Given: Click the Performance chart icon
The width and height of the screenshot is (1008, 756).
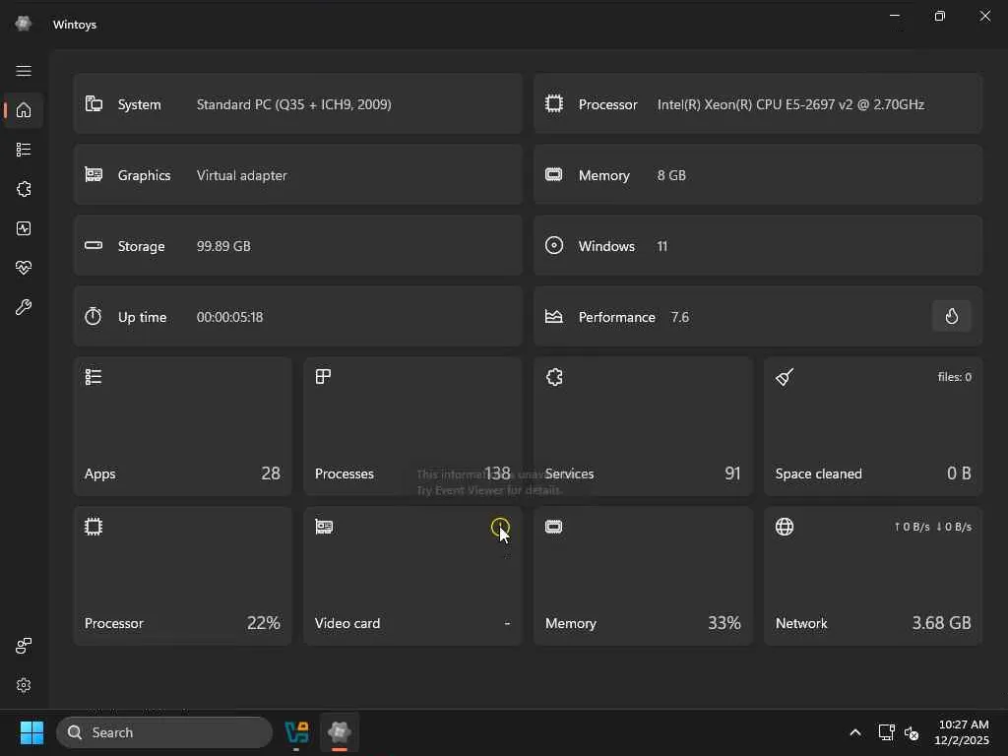Looking at the screenshot, I should coord(553,316).
